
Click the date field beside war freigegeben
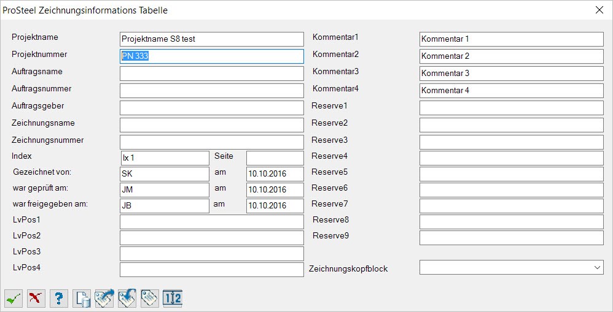tap(275, 206)
